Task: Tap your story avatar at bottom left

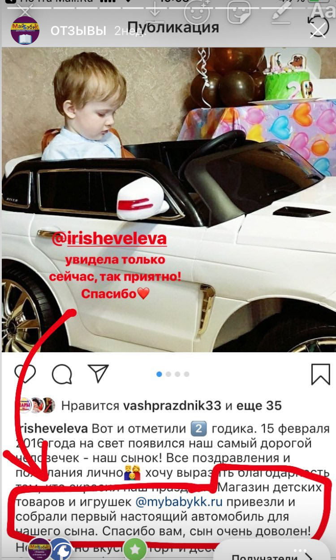Action: (x=39, y=548)
